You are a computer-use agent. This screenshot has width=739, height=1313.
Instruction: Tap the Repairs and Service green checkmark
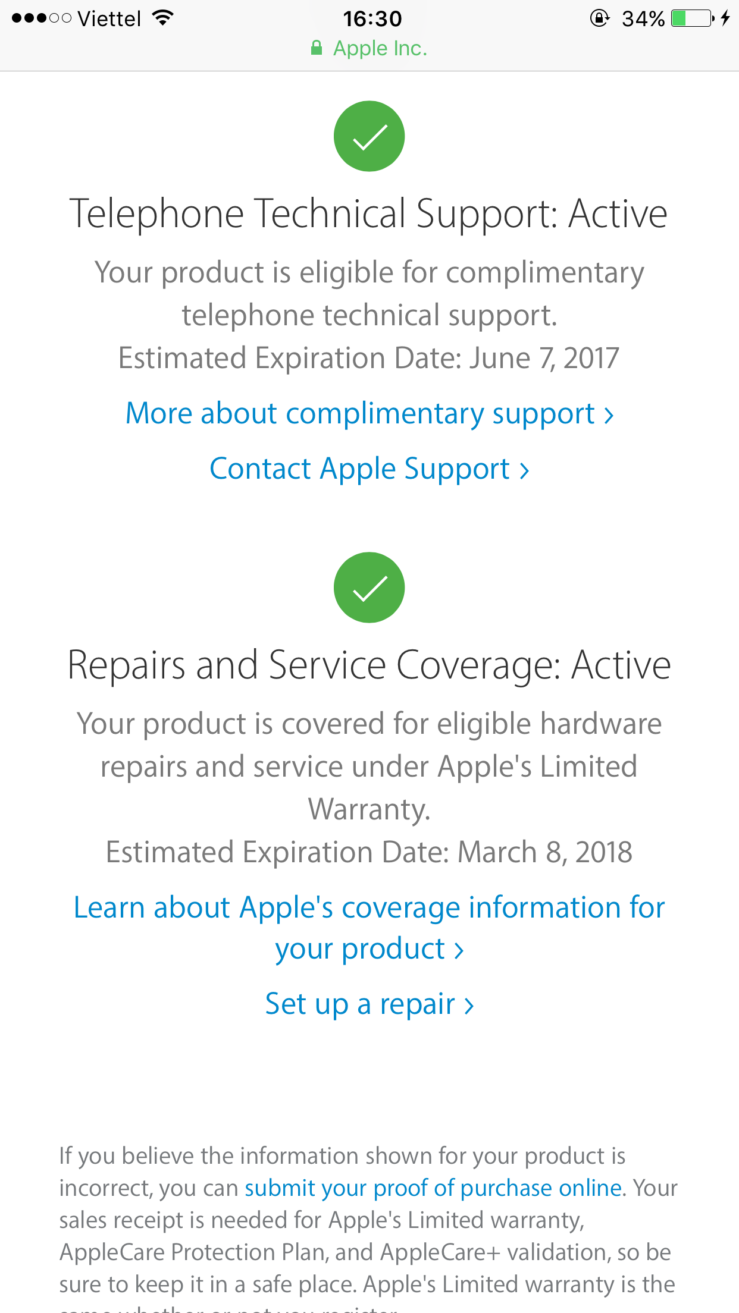pos(369,588)
